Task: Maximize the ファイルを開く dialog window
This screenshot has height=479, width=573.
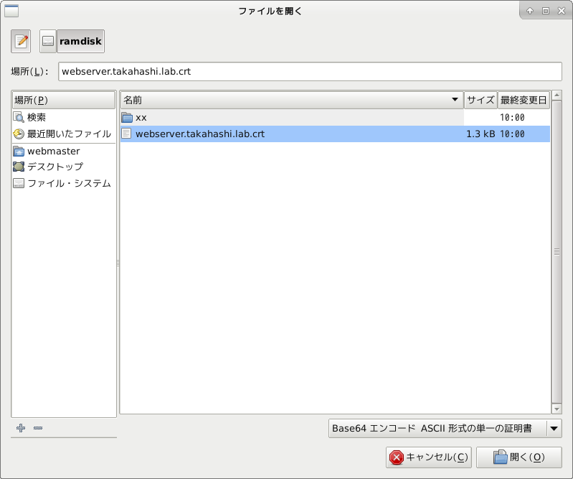Action: coord(546,11)
